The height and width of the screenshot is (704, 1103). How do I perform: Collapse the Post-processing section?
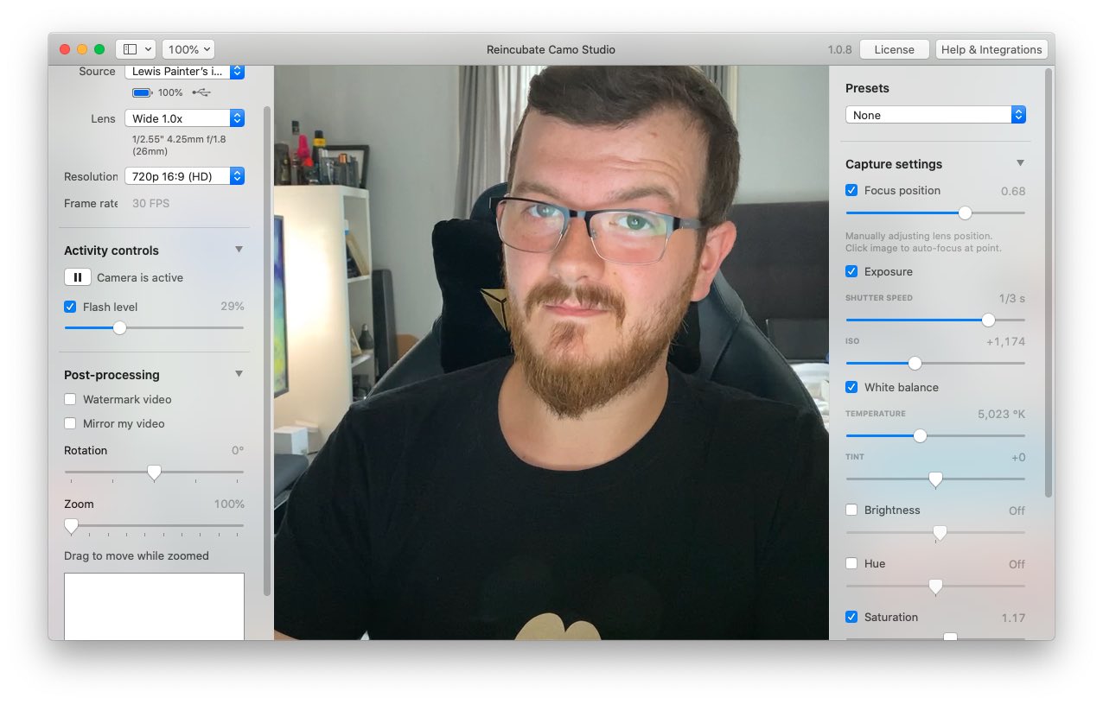point(239,374)
